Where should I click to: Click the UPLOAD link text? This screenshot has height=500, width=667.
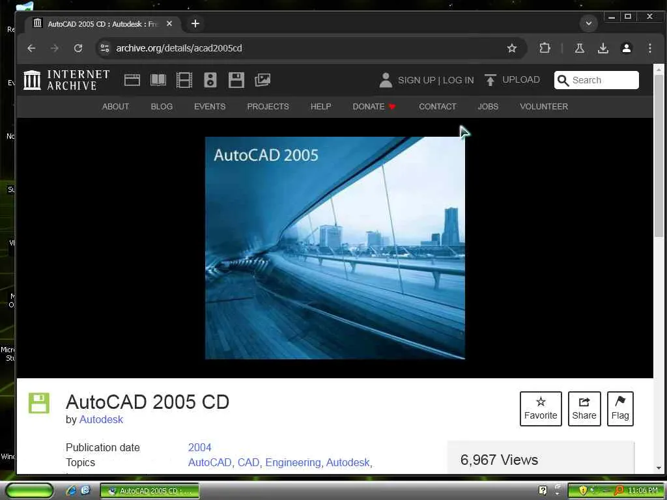pyautogui.click(x=521, y=80)
